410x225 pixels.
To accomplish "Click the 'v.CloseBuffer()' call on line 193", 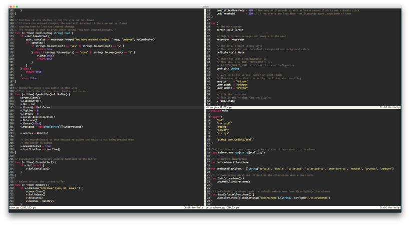I will 31,101.
